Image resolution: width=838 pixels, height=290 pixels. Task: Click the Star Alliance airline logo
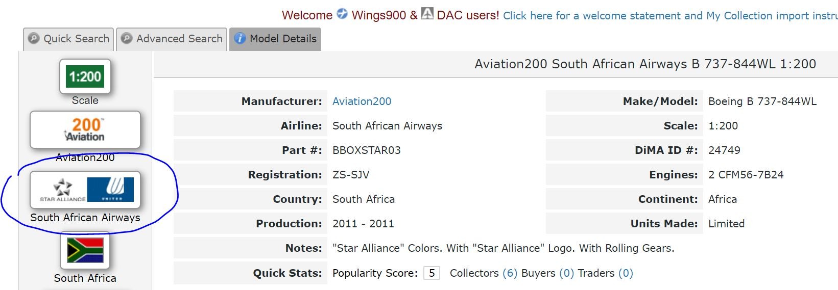coord(85,190)
